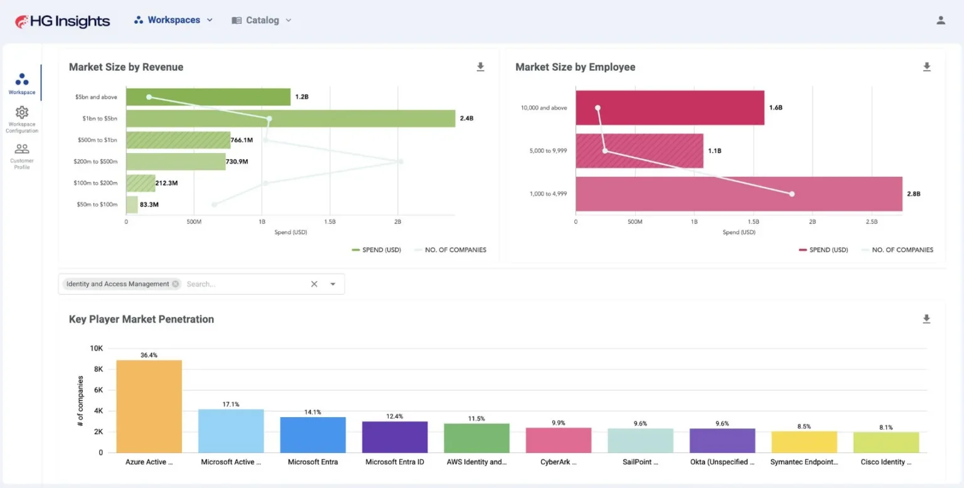Viewport: 964px width, 488px height.
Task: Click the Microsoft Active bar at 17.1%
Action: point(231,431)
